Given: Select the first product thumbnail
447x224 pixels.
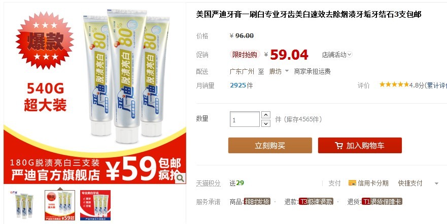Looking at the screenshot, I should pos(24,205).
